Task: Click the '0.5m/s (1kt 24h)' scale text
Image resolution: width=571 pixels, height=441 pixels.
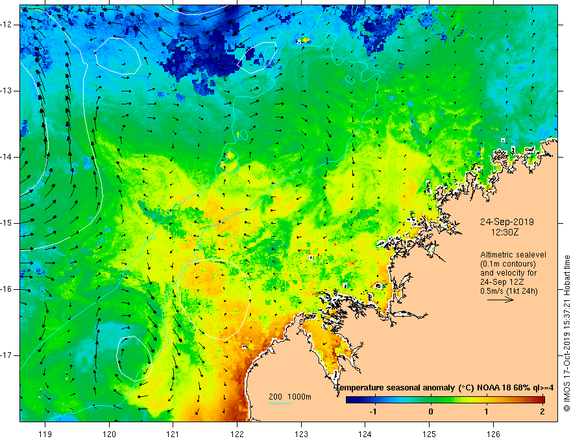Action: point(509,291)
